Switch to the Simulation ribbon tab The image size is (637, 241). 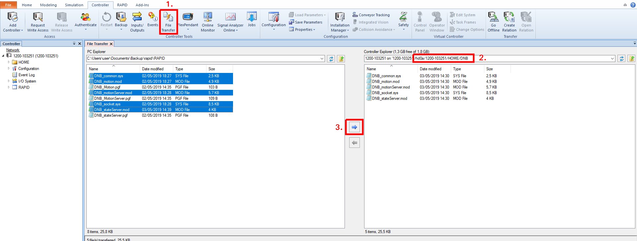tap(74, 5)
